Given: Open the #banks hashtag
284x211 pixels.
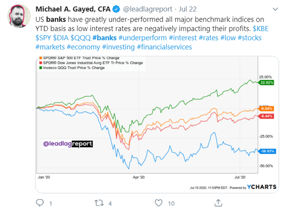Looking at the screenshot, I should (104, 38).
